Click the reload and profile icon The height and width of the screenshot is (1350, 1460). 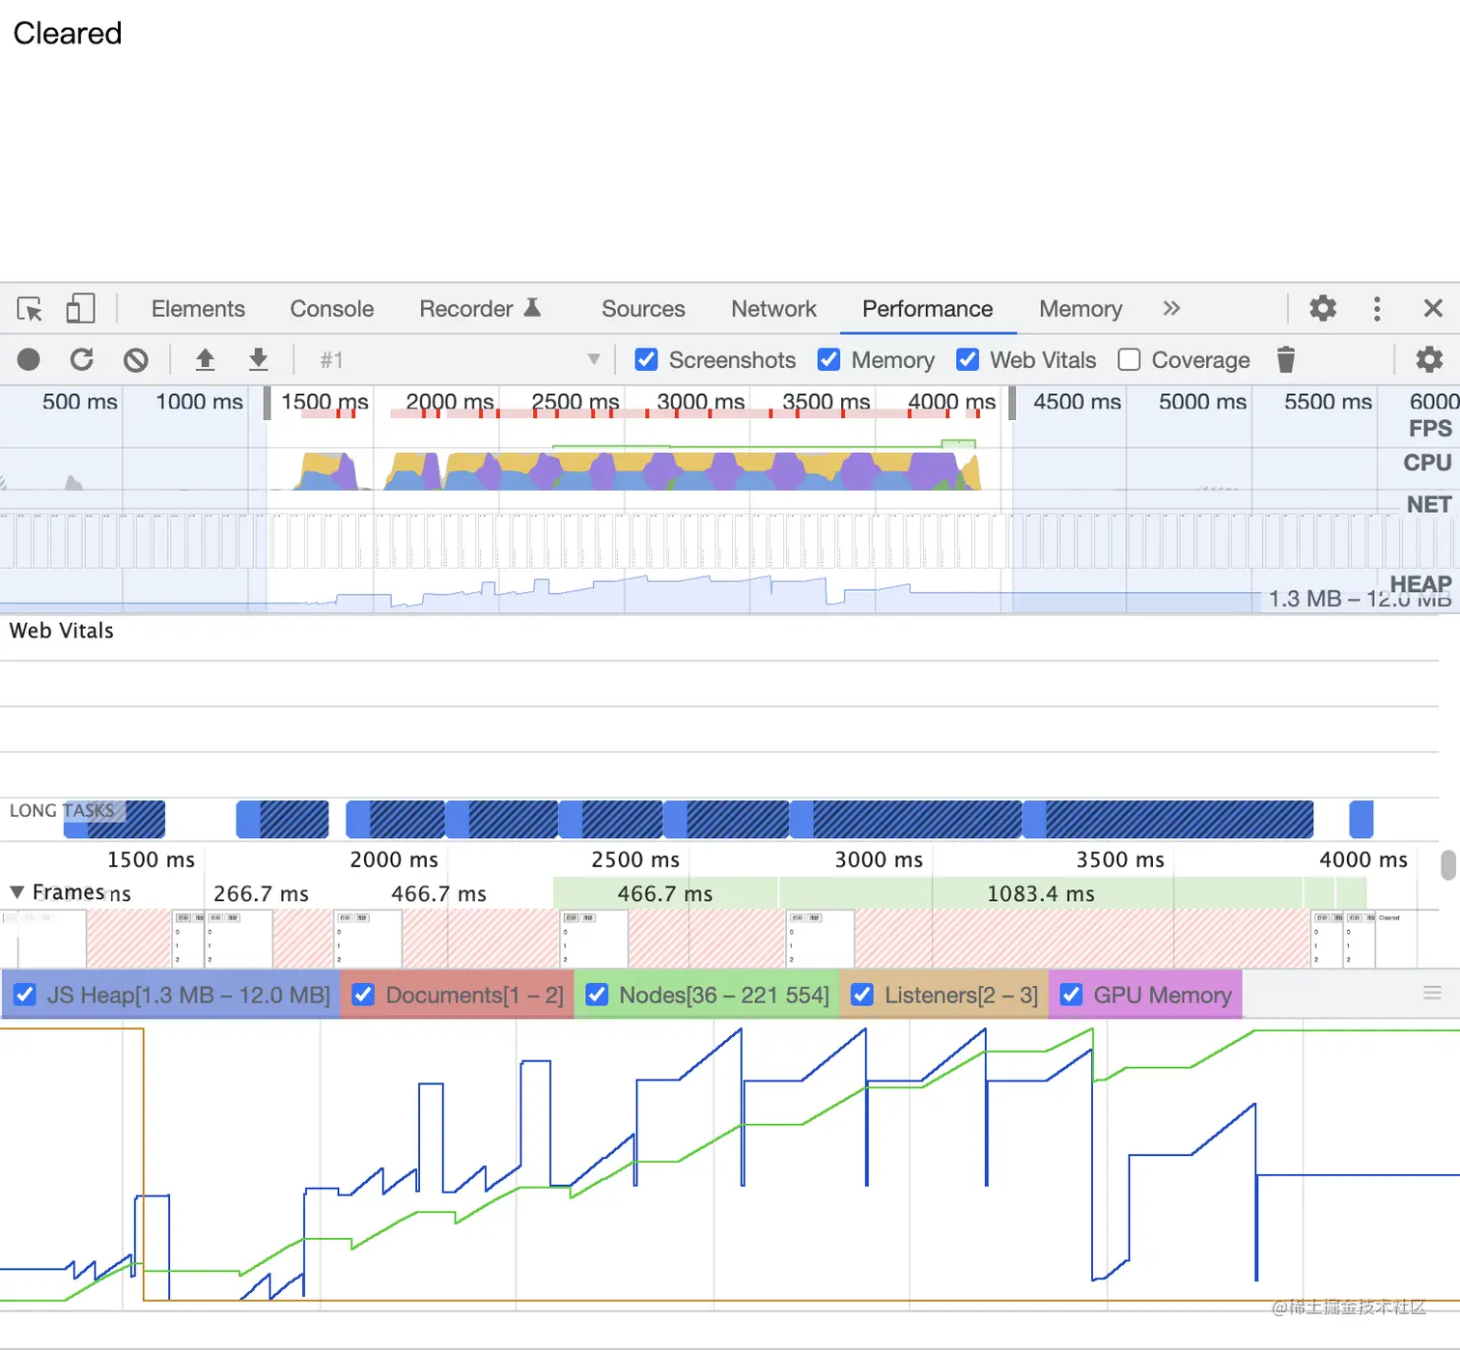pos(82,360)
